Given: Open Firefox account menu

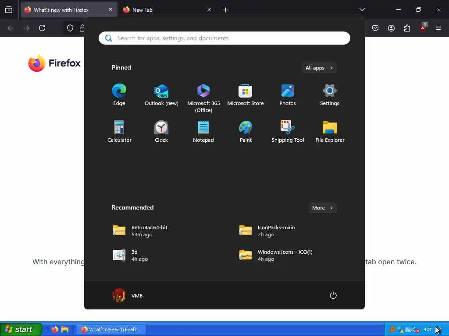Looking at the screenshot, I should 391,28.
